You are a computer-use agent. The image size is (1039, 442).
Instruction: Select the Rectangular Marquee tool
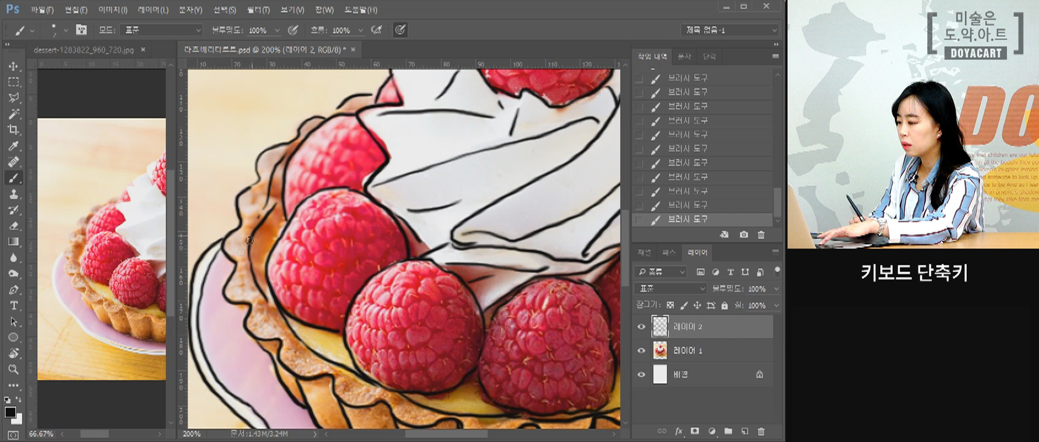pyautogui.click(x=14, y=82)
